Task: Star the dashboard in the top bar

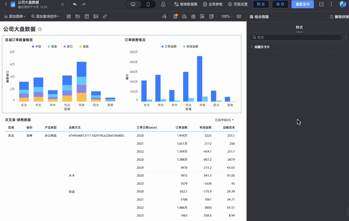Action: 62,4
